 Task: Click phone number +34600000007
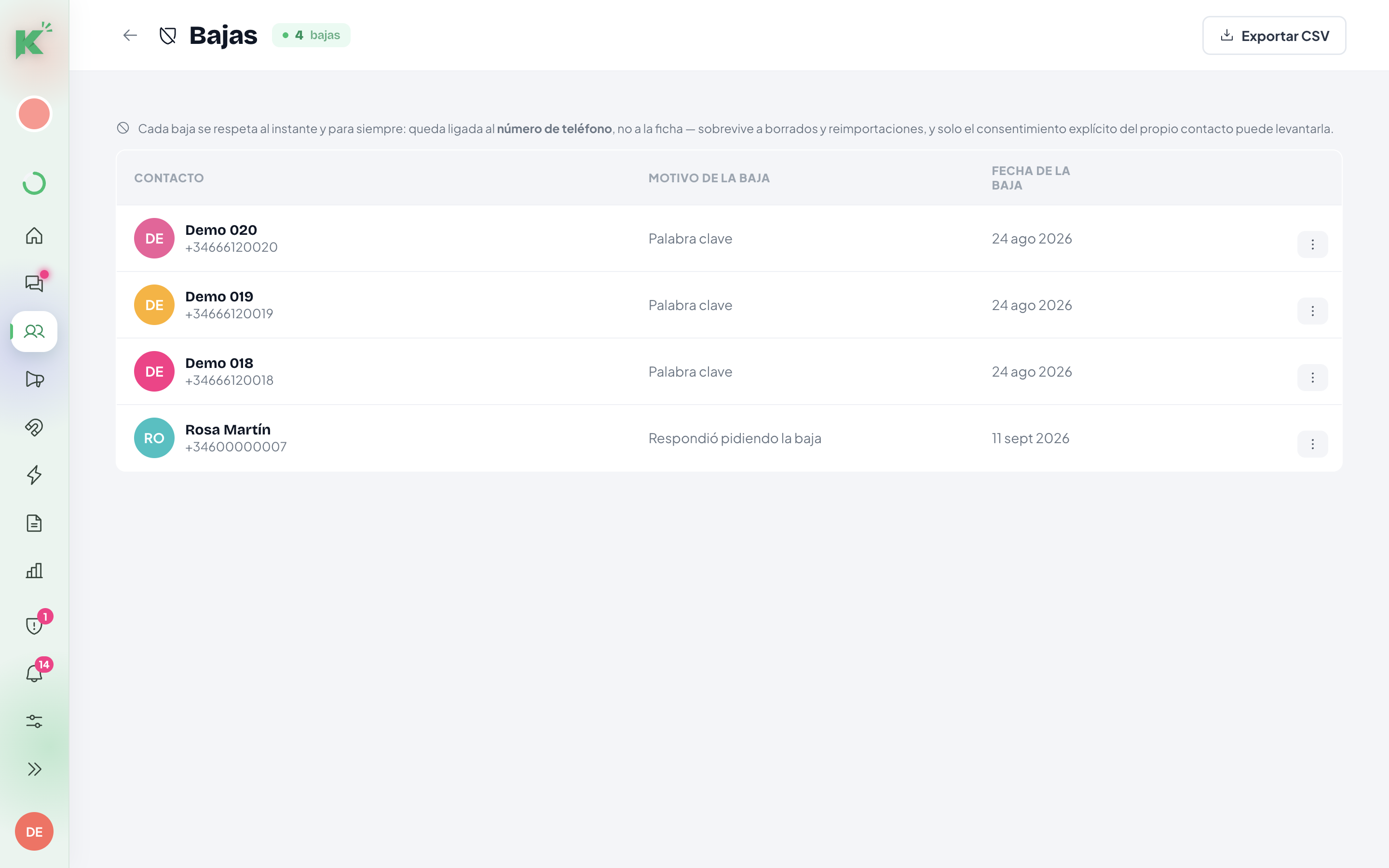[236, 447]
